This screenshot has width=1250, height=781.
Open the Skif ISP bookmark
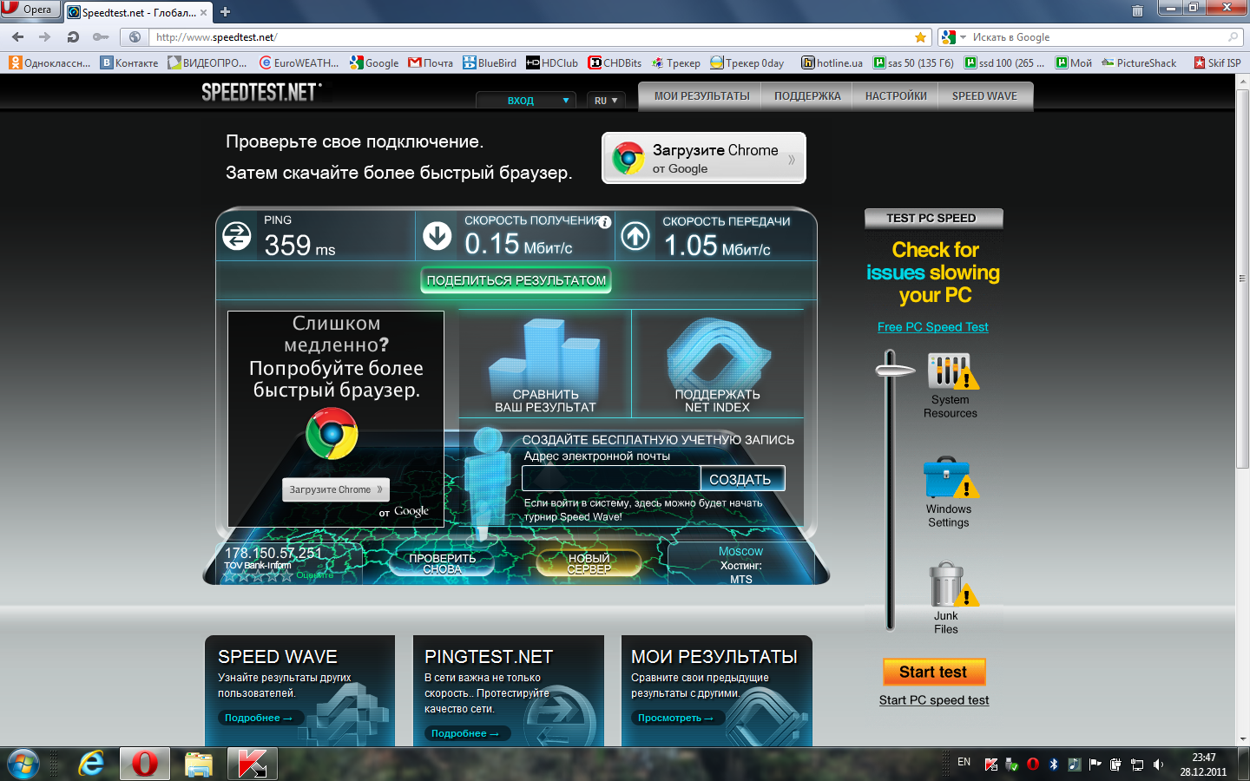click(x=1217, y=62)
